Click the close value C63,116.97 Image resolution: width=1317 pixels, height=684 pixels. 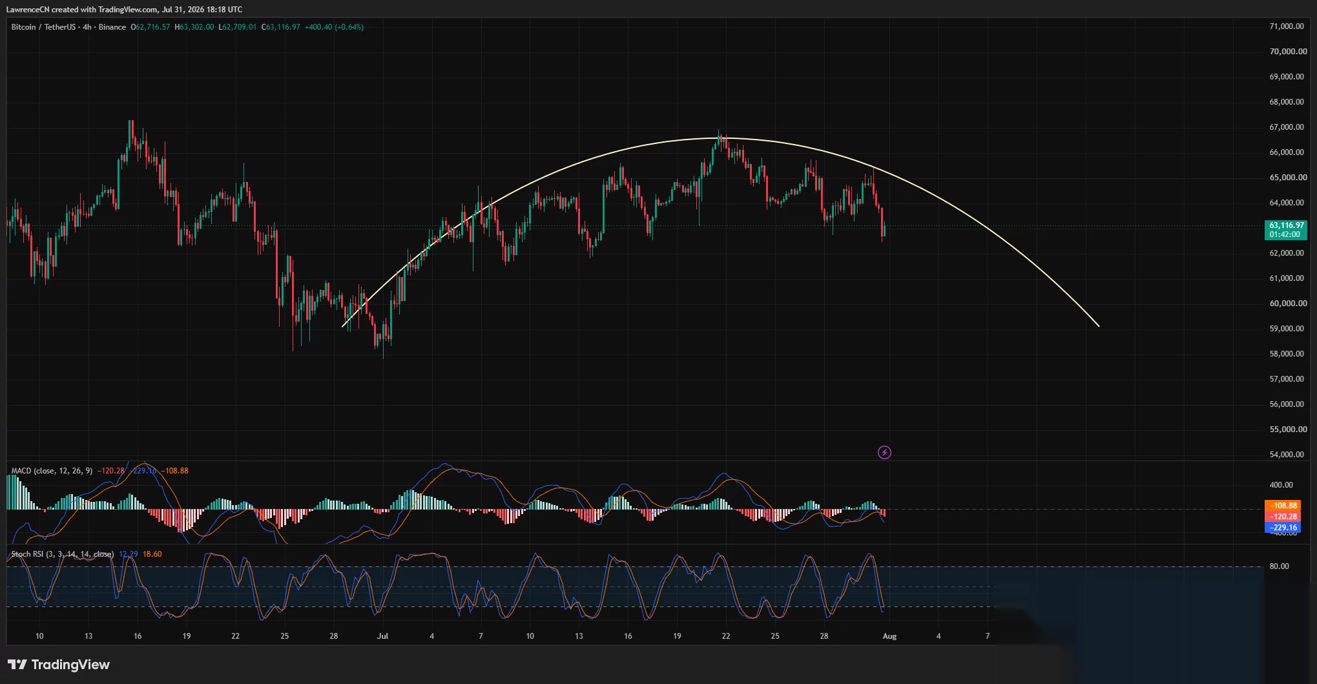point(281,27)
